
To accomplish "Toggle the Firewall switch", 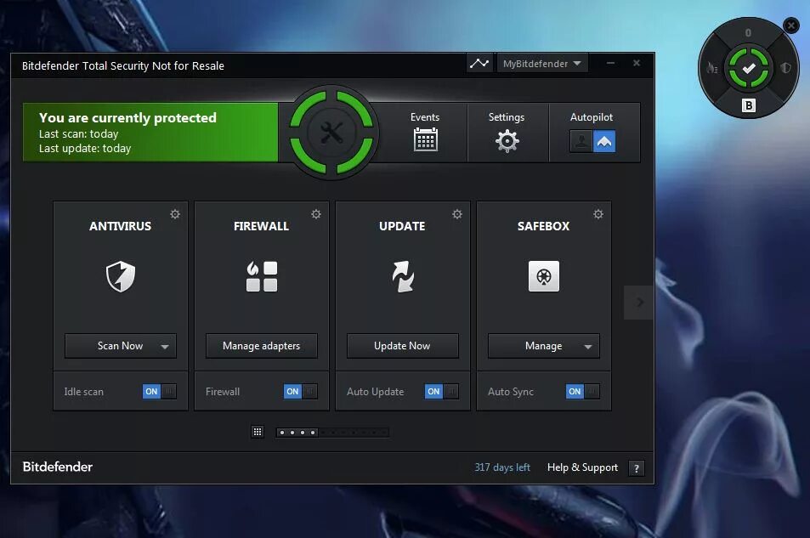I will [300, 391].
